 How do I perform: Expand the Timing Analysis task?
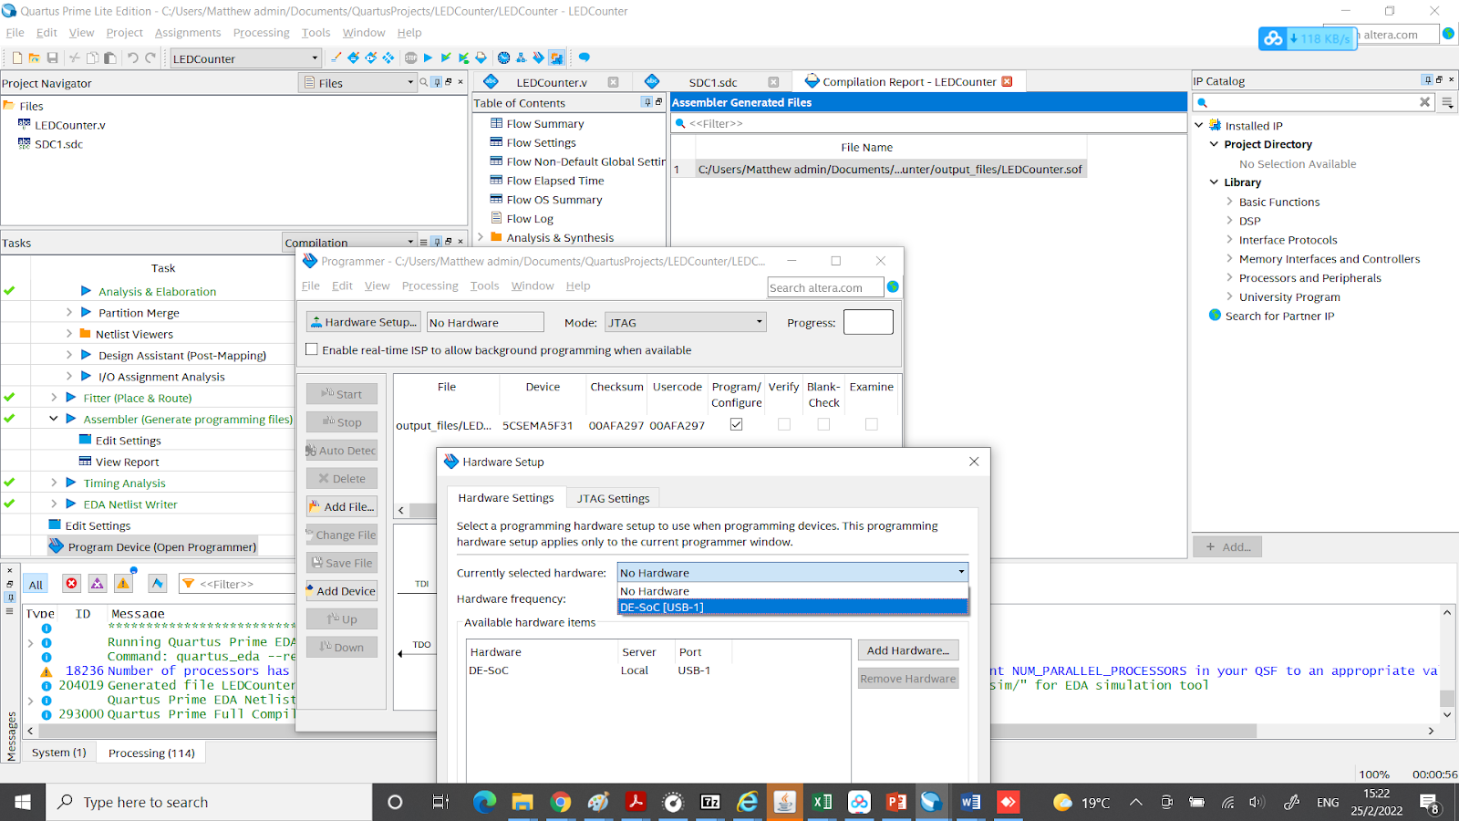click(54, 483)
